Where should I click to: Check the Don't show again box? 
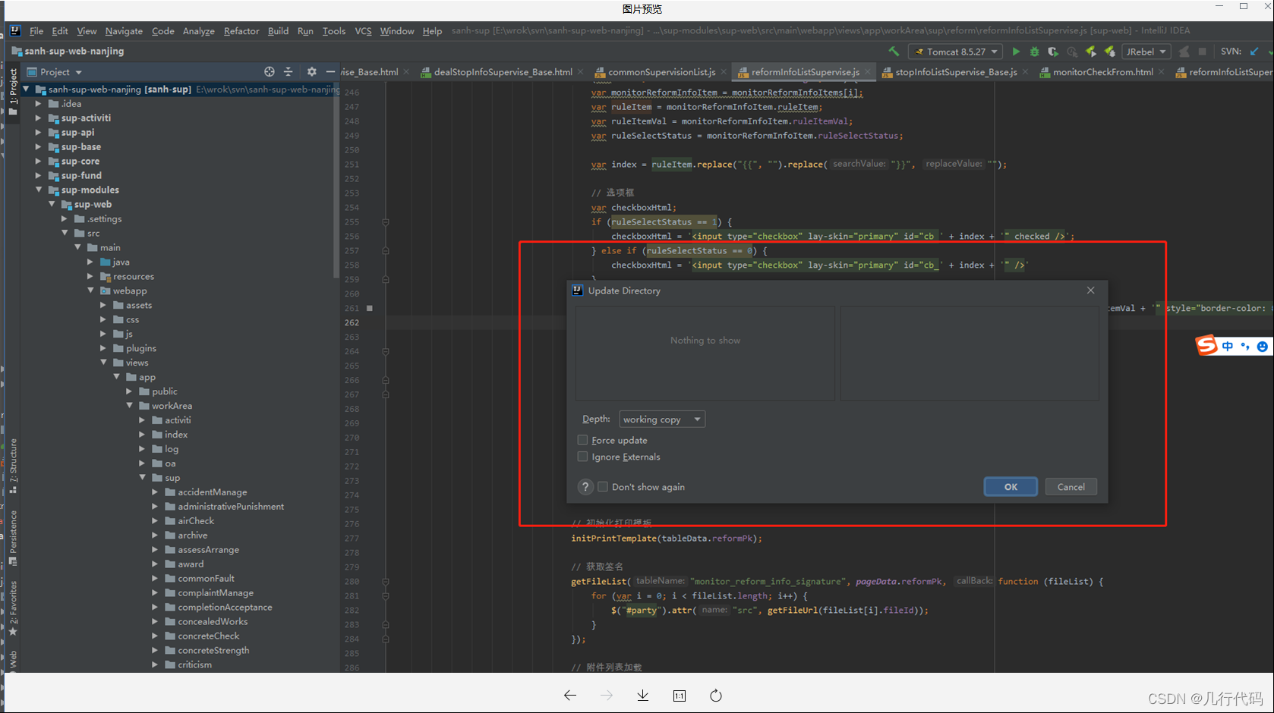click(x=603, y=487)
